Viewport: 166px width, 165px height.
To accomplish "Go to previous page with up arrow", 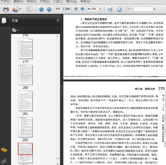I will tap(41, 9).
